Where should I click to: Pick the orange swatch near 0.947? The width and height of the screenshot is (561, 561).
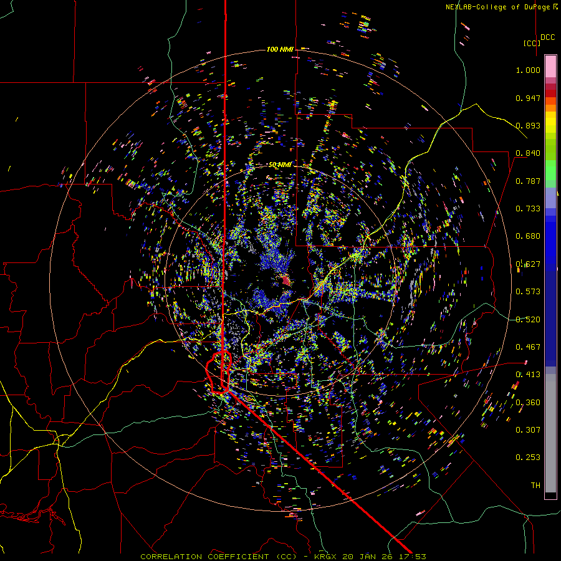click(x=550, y=108)
